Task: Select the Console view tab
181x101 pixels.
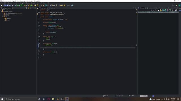Action: click(142, 8)
